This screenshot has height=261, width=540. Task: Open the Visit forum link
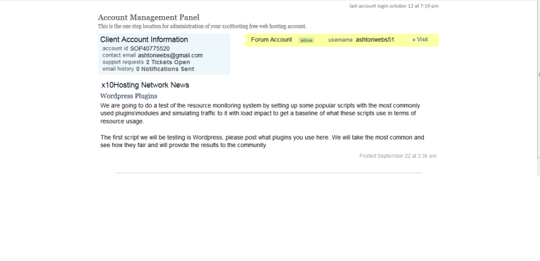(420, 40)
